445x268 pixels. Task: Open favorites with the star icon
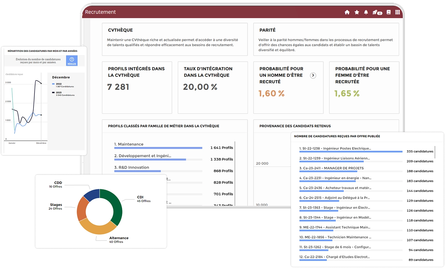[357, 12]
